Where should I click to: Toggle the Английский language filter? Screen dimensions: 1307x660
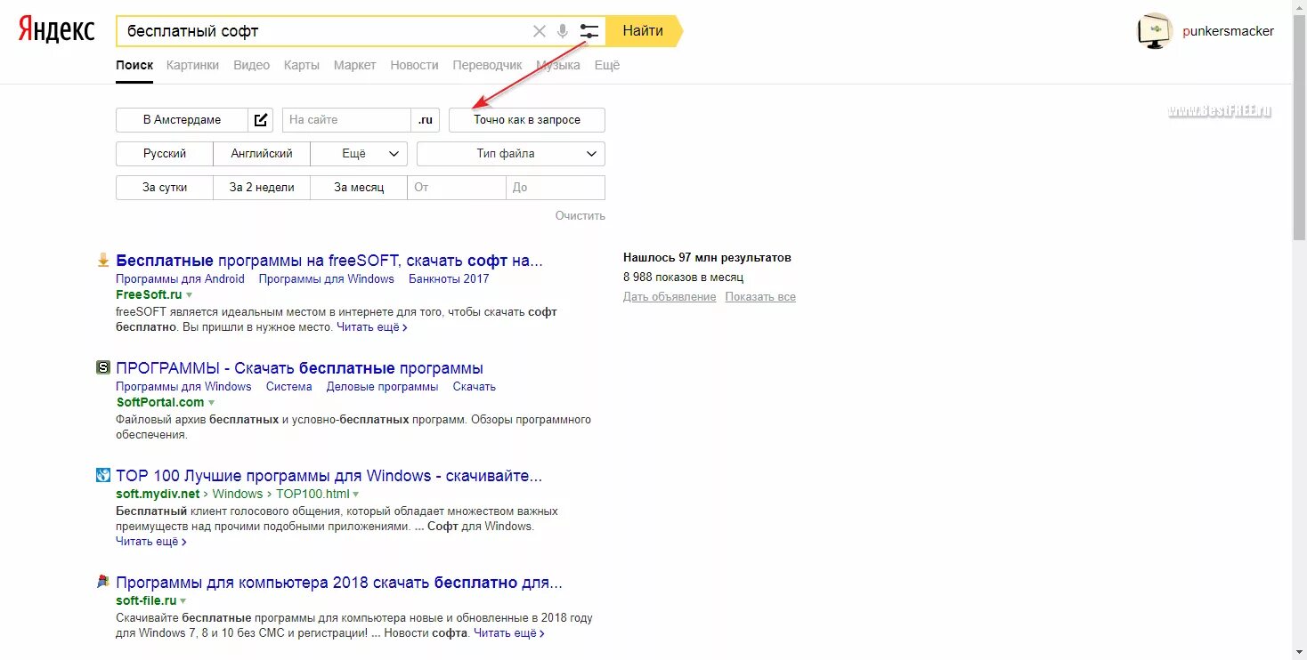[262, 154]
